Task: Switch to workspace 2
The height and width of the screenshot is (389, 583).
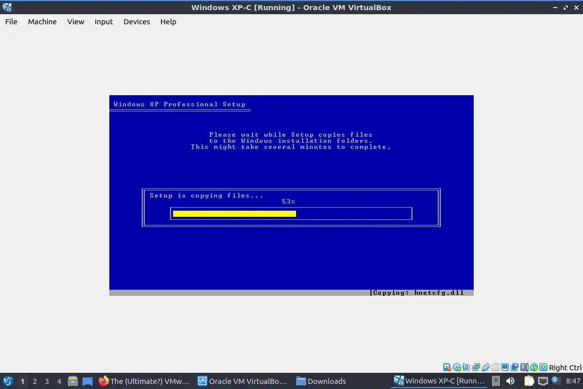Action: tap(34, 381)
